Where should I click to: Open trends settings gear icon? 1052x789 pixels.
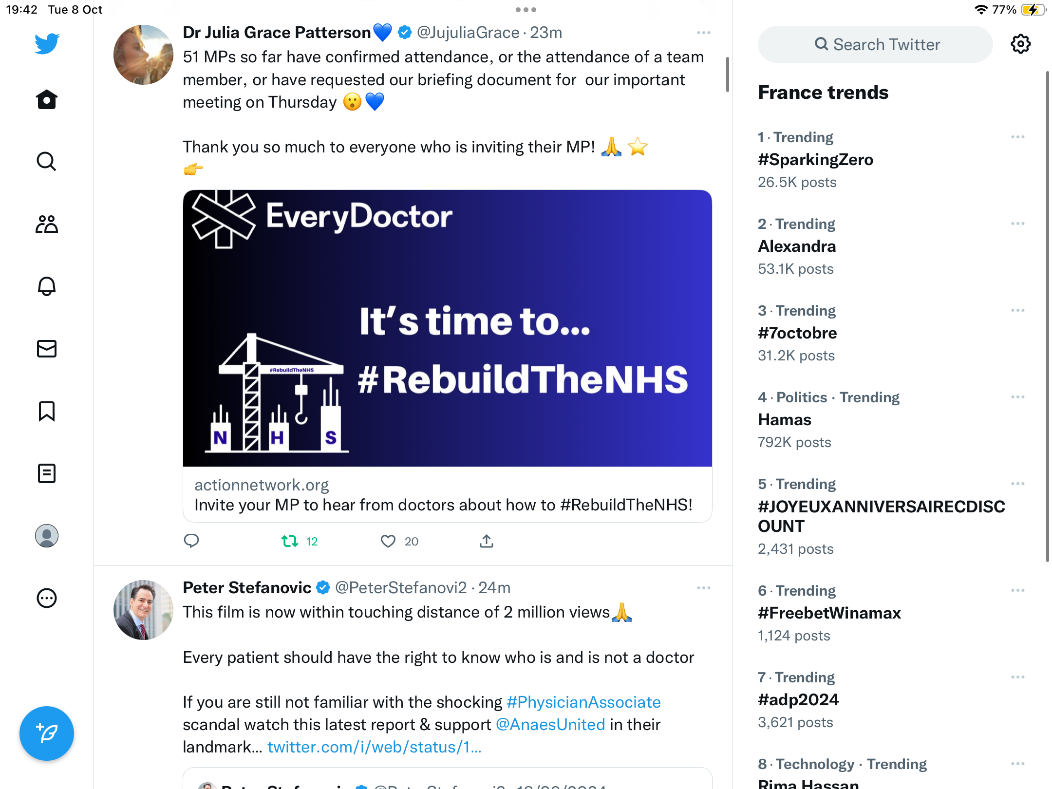coord(1020,44)
